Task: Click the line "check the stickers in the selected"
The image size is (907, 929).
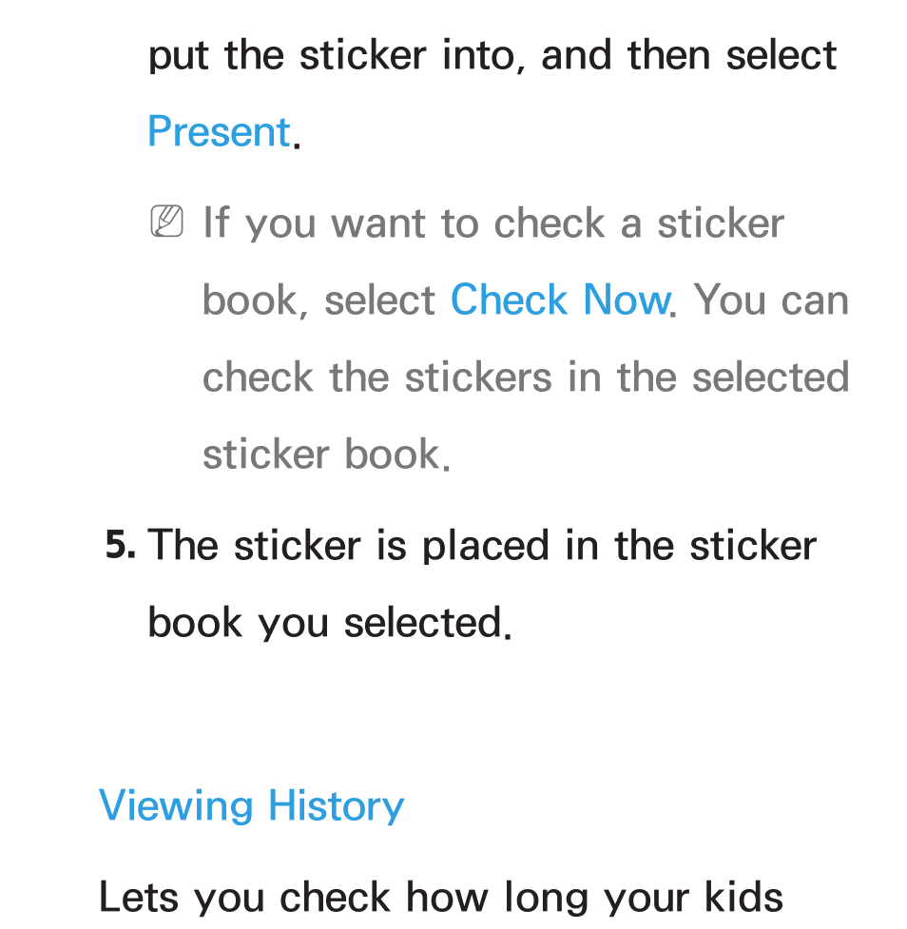Action: (526, 377)
